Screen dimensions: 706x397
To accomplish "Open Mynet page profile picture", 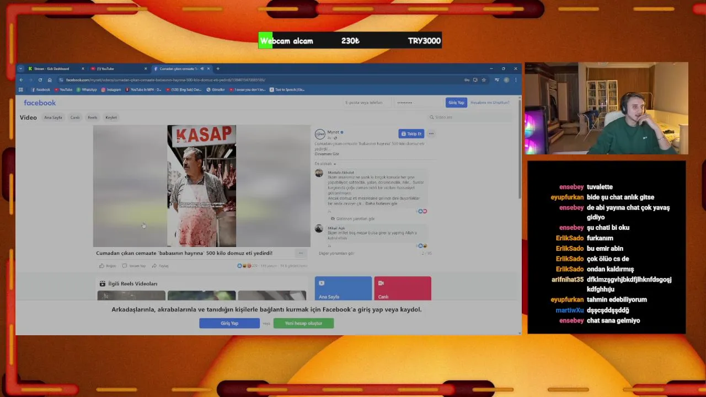I will 320,134.
